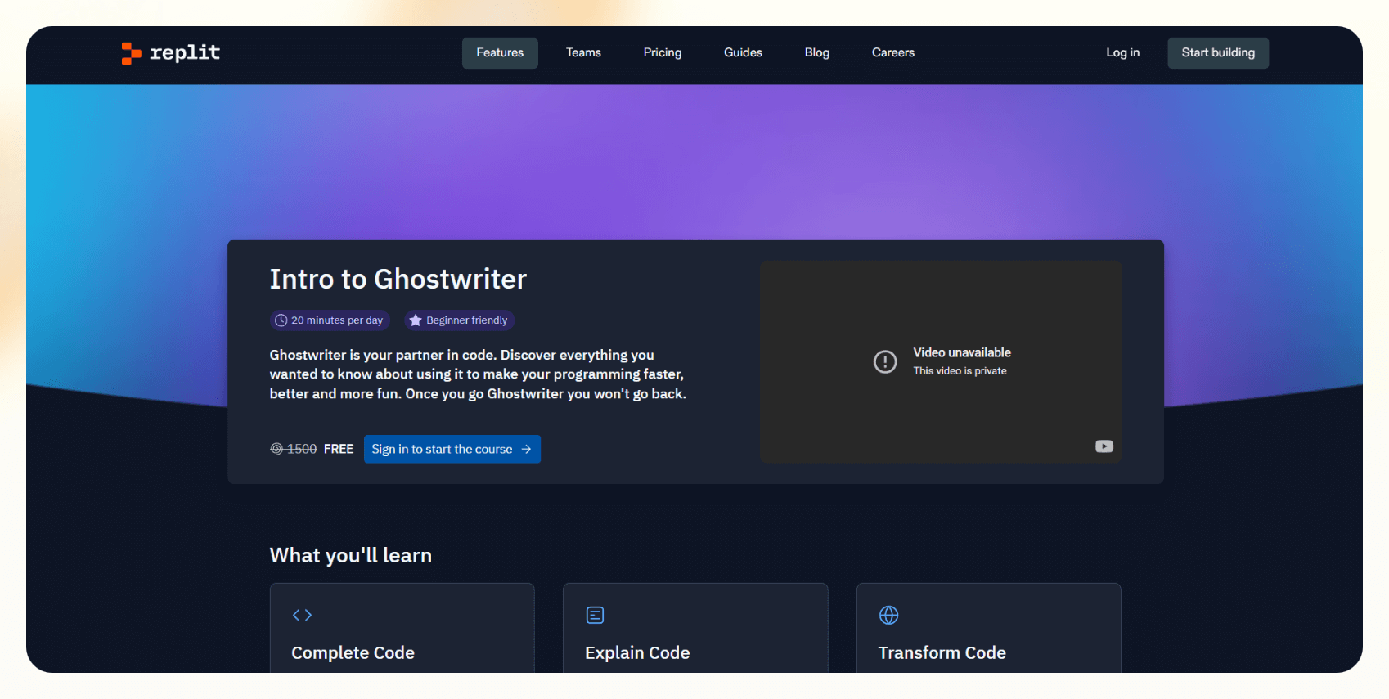Click the replit wordmark text
1389x699 pixels.
[x=185, y=53]
